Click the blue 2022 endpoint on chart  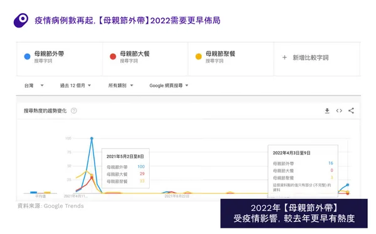click(x=347, y=185)
